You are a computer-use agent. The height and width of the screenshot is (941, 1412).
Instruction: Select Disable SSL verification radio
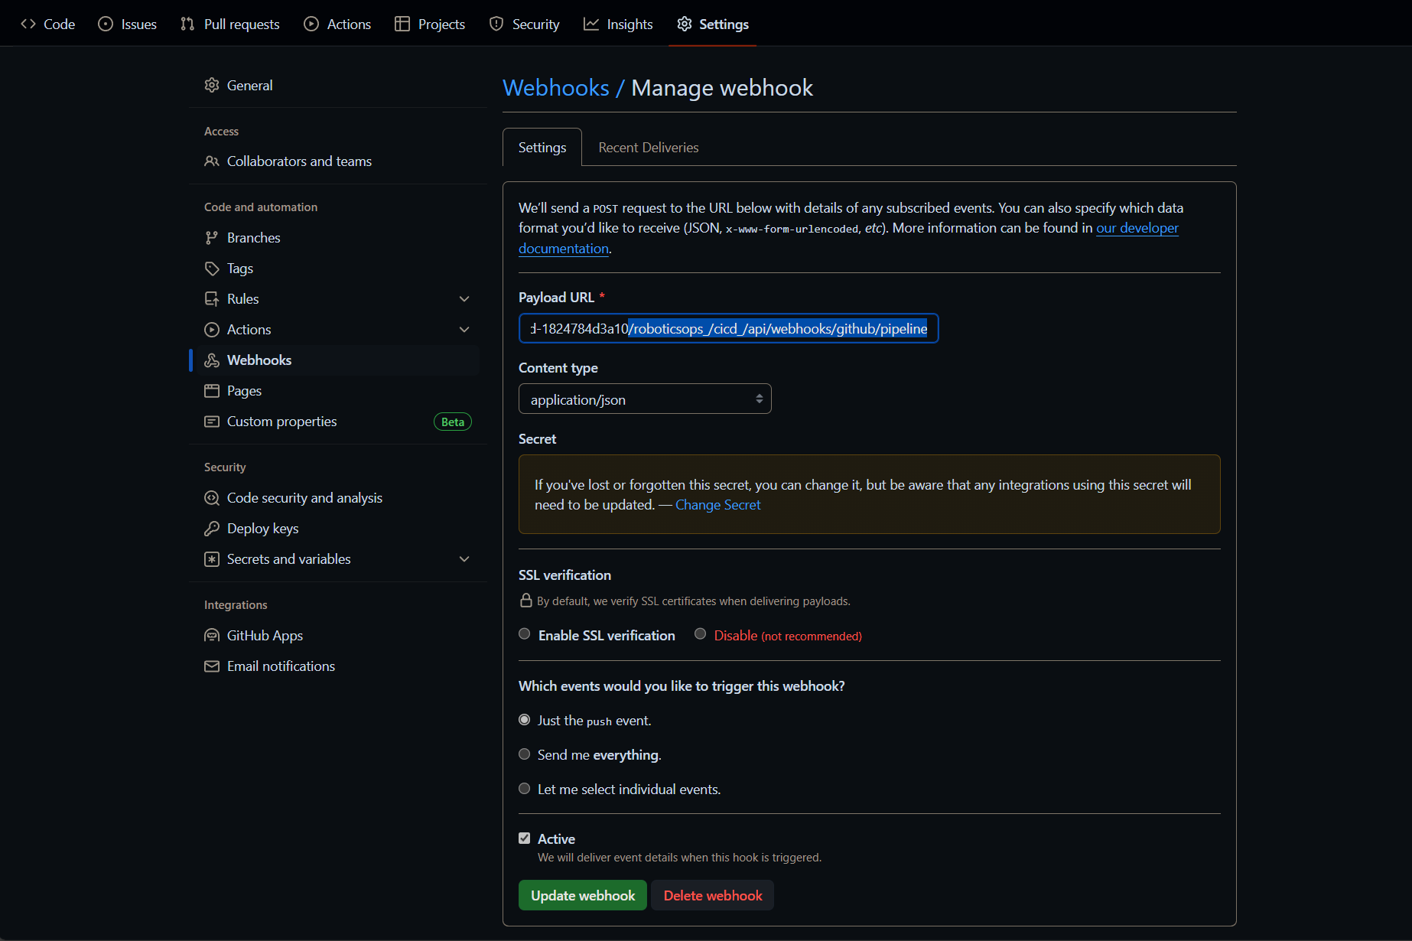coord(700,634)
